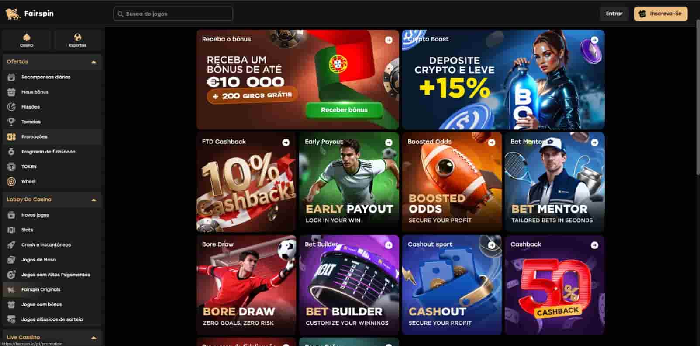Select the TOKEN icon in sidebar
The height and width of the screenshot is (346, 700).
pyautogui.click(x=11, y=166)
